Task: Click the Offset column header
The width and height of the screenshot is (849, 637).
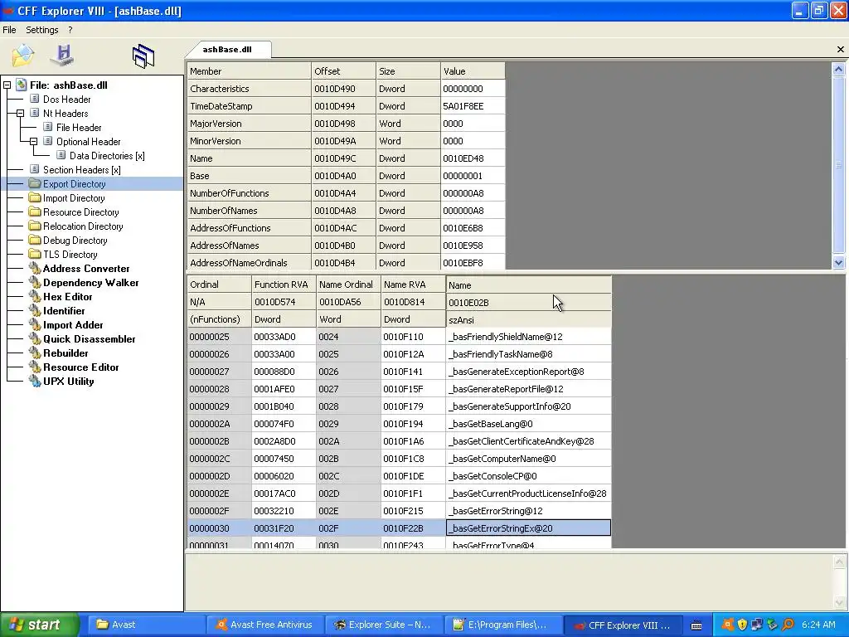Action: coord(344,71)
